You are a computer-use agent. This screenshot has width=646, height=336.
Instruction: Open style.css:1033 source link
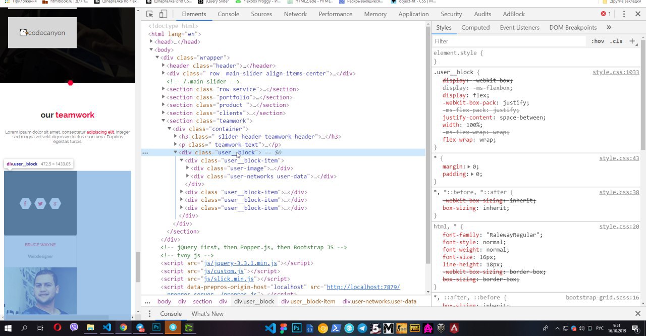pyautogui.click(x=616, y=72)
